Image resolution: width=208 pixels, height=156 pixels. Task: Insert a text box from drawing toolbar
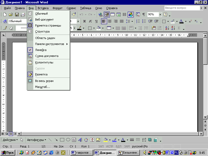[74, 140]
